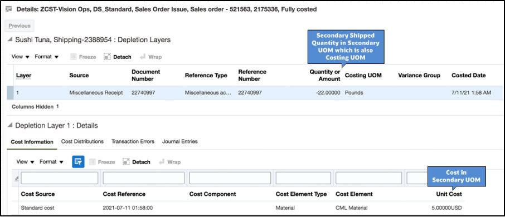This screenshot has height=217, width=505.
Task: Click the 7/11/21 1:58 AM costed date
Action: tap(471, 92)
